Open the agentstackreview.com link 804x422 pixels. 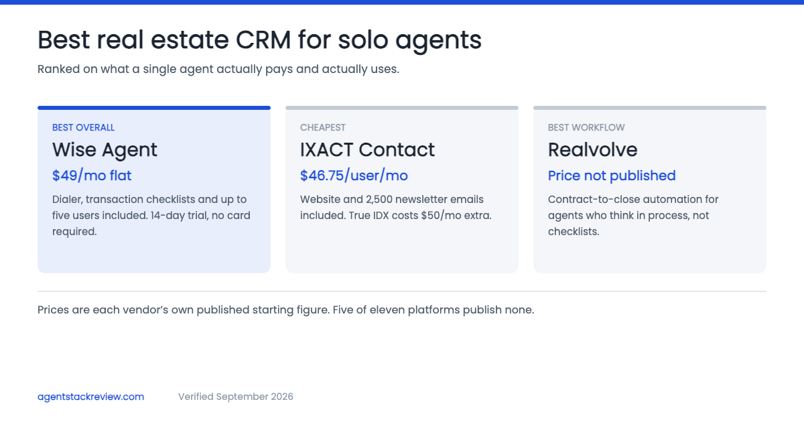pos(90,397)
